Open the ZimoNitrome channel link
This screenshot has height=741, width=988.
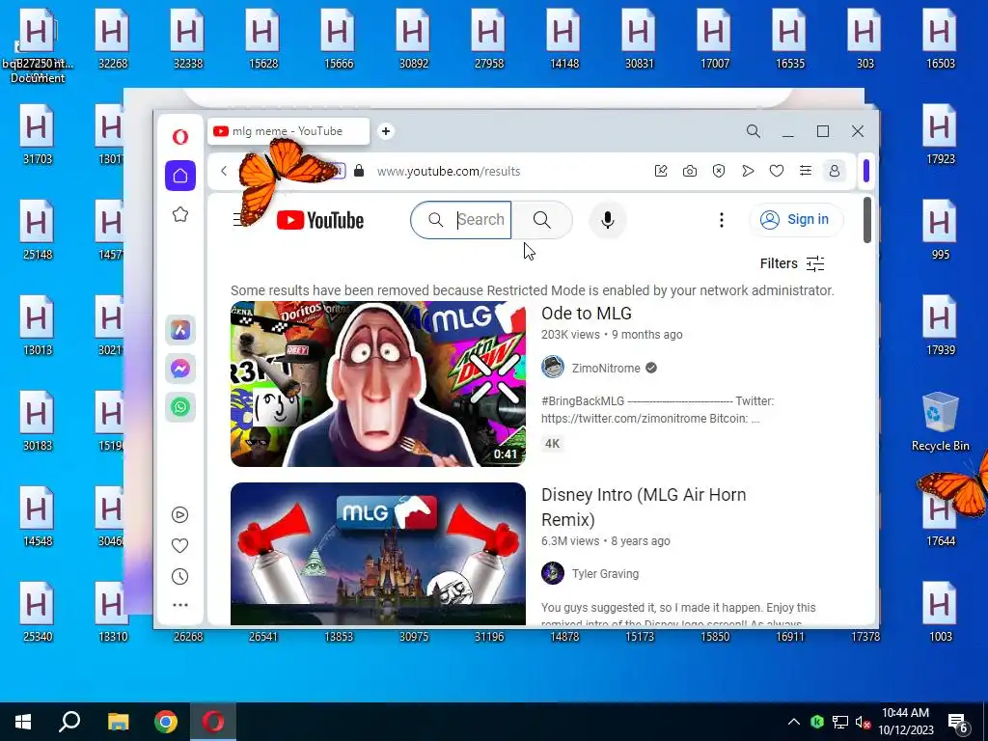click(606, 368)
